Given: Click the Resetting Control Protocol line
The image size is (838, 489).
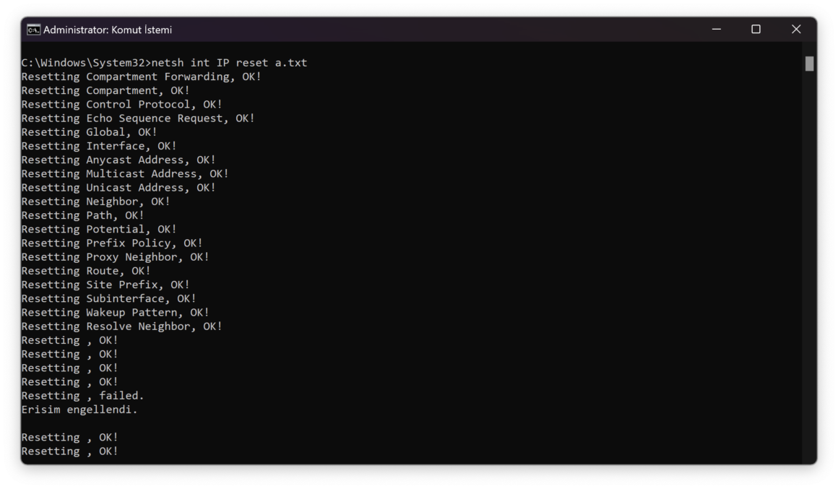Looking at the screenshot, I should [121, 104].
